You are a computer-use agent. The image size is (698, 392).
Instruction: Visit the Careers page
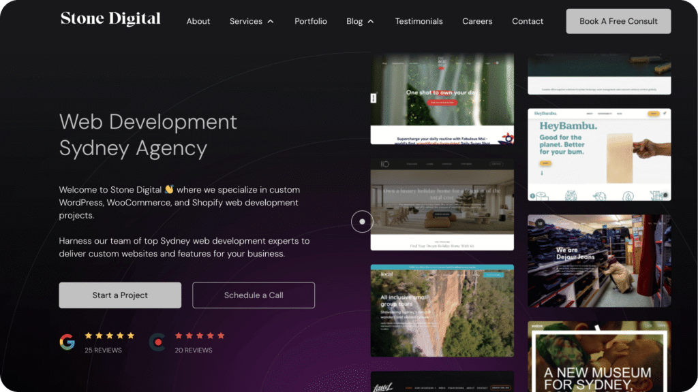[477, 21]
